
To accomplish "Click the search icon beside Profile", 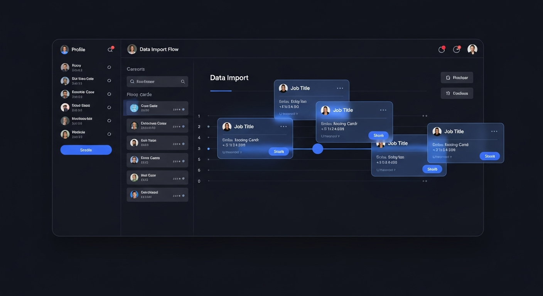I will click(110, 50).
